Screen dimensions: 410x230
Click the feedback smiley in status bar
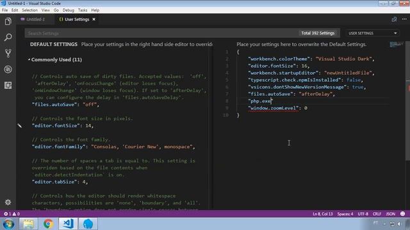[x=403, y=214]
